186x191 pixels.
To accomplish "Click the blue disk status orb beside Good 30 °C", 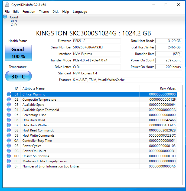I will [5, 17].
